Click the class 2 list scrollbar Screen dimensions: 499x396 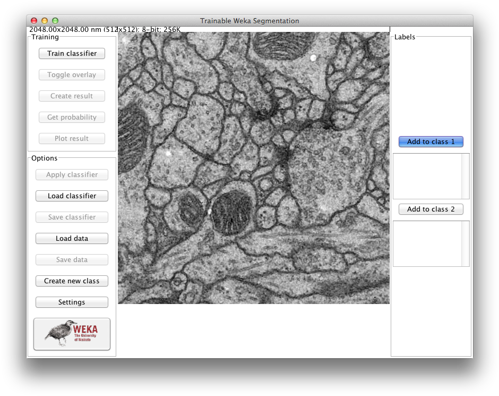[x=466, y=243]
